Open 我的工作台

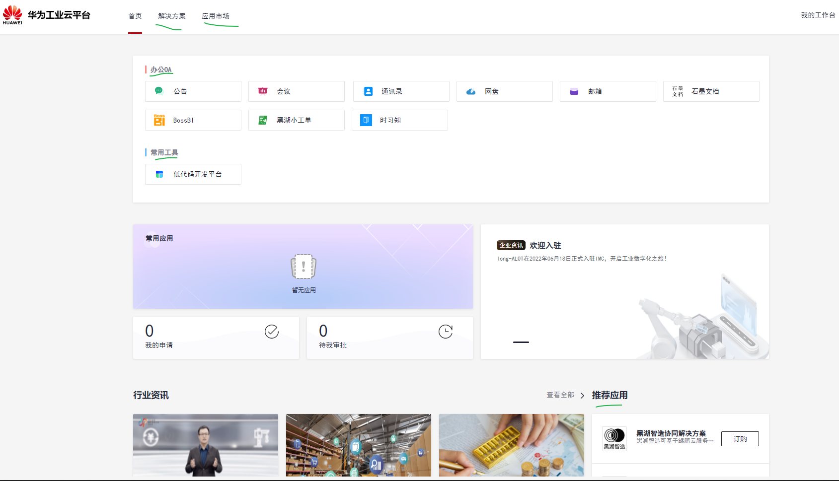[818, 15]
